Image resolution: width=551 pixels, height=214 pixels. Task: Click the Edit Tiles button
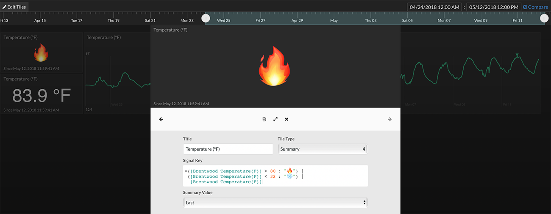click(14, 7)
